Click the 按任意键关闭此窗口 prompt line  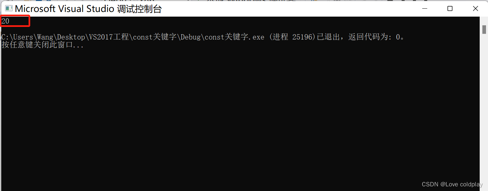(x=43, y=45)
